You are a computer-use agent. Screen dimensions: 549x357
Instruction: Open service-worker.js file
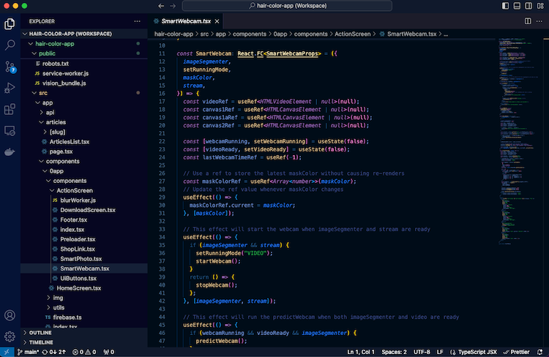click(84, 73)
